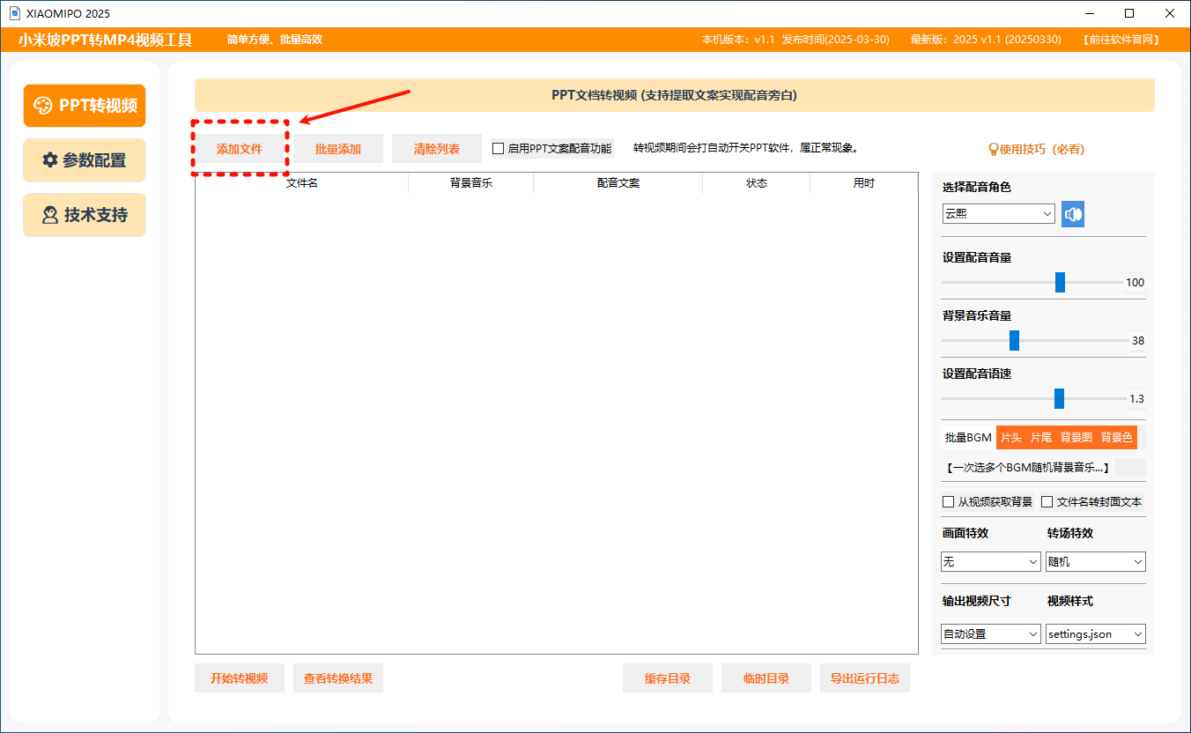The height and width of the screenshot is (733, 1191).
Task: Click the 导出运行日志 button
Action: coord(865,678)
